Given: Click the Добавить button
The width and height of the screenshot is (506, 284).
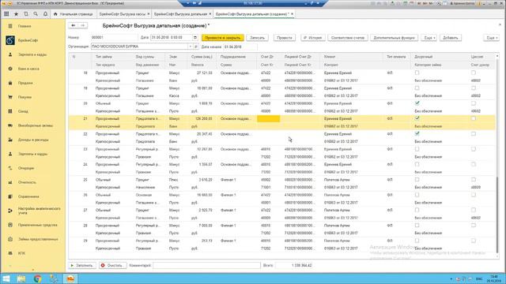Looking at the screenshot, I should [x=450, y=38].
